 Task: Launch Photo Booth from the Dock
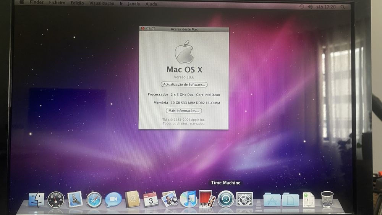(207, 199)
